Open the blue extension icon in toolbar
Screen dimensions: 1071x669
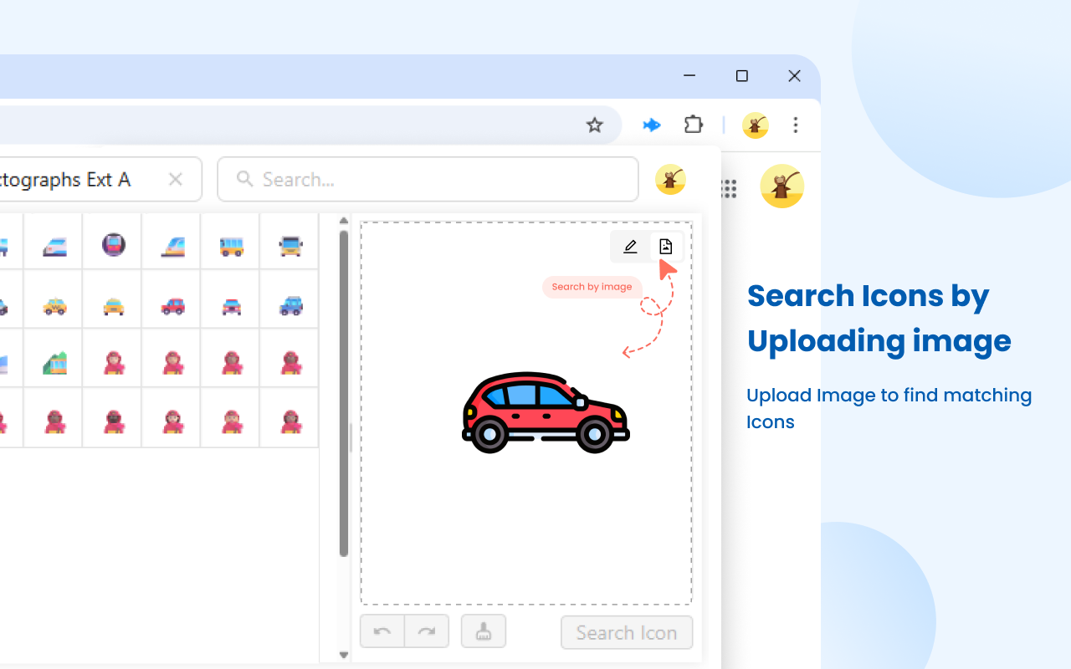[652, 125]
